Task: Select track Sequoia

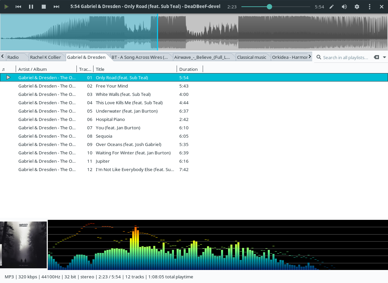Action: pos(194,136)
